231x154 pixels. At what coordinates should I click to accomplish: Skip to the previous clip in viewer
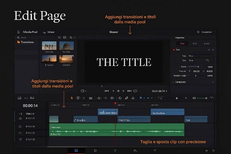coord(107,91)
